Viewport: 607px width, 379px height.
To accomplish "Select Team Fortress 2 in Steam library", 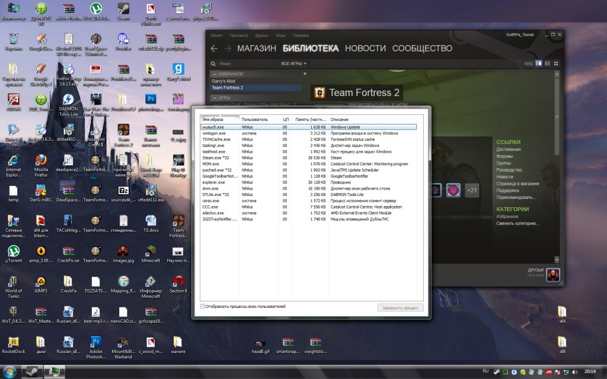I will pyautogui.click(x=255, y=88).
